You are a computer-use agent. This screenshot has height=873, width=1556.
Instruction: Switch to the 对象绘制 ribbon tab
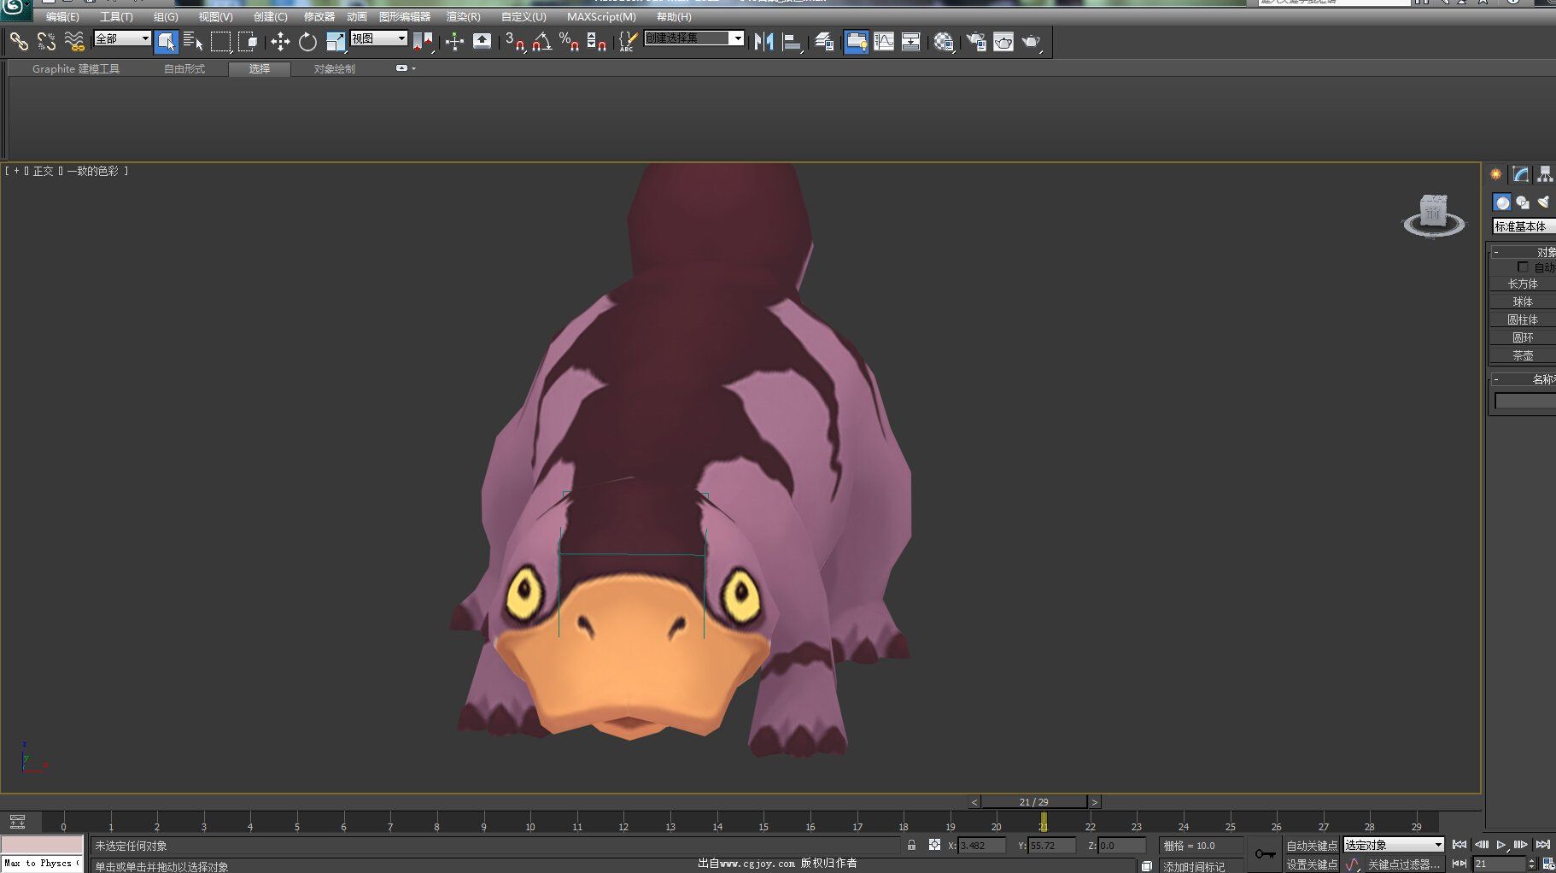coord(334,69)
